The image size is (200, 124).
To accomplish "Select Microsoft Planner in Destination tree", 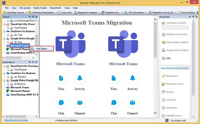I will (x=20, y=91).
